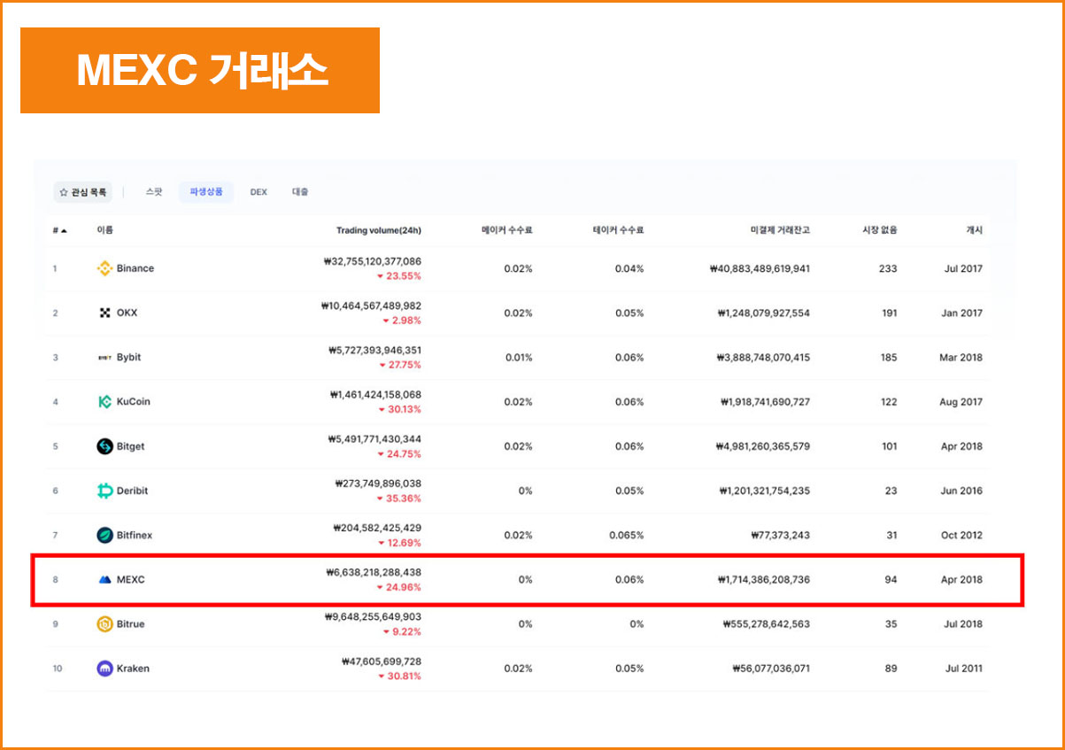The height and width of the screenshot is (750, 1065).
Task: Select OKX volume ₩10,464,567,489,982
Action: click(372, 306)
